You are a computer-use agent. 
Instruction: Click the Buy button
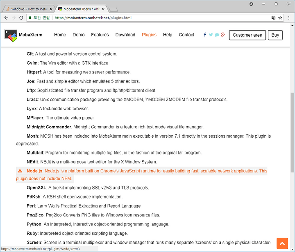(275, 35)
